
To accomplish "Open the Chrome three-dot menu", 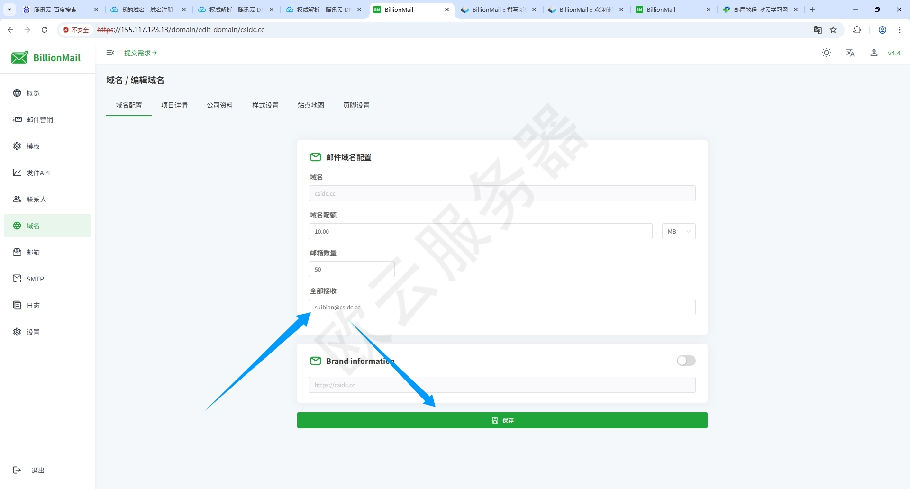I will (x=900, y=30).
